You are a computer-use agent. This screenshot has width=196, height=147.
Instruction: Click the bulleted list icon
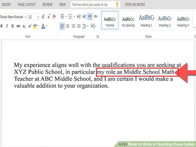point(62,16)
